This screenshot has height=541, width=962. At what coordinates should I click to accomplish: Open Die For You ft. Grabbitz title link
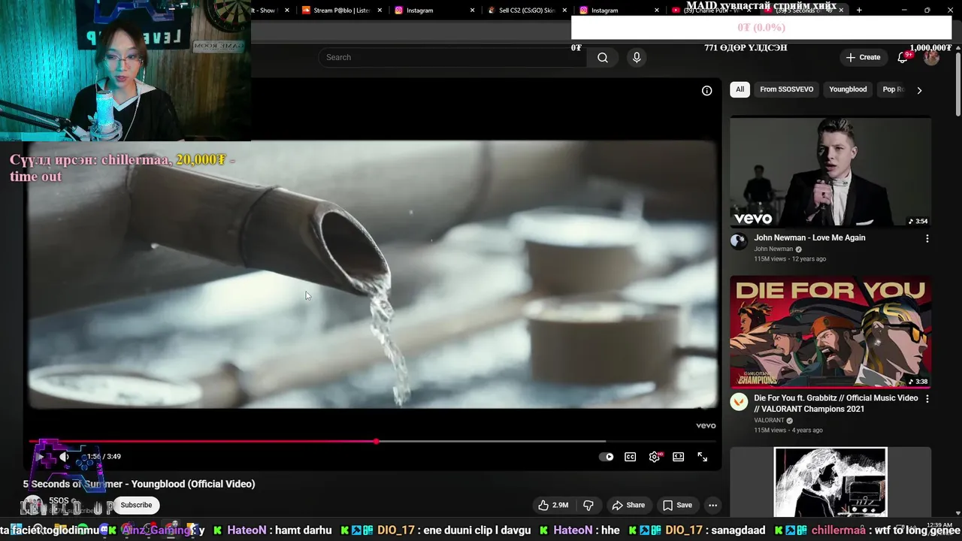tap(836, 403)
